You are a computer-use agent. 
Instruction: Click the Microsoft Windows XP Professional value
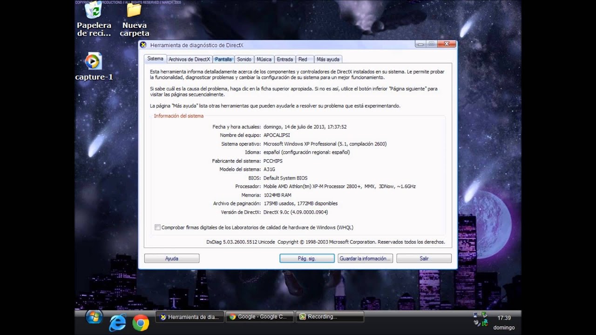tap(325, 144)
